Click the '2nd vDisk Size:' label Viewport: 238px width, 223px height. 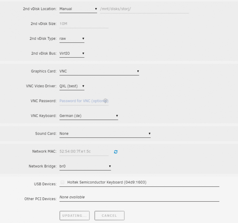pos(44,24)
